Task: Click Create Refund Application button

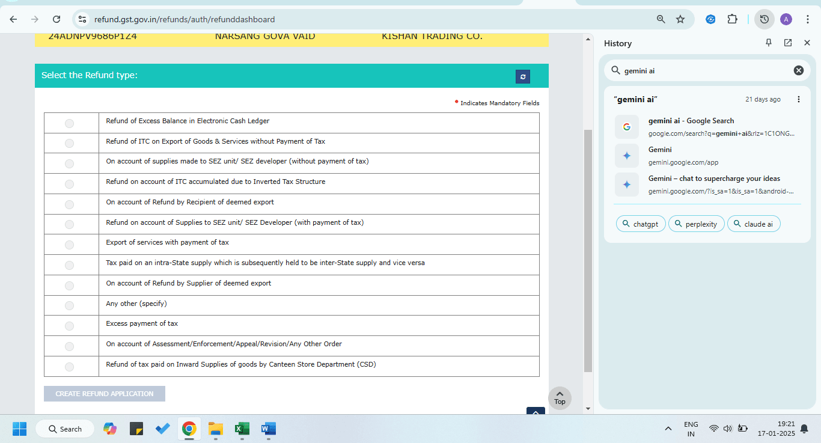Action: [x=105, y=394]
